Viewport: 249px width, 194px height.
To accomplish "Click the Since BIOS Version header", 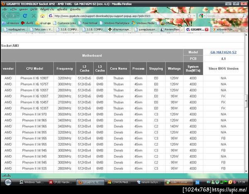I will coord(223,69).
